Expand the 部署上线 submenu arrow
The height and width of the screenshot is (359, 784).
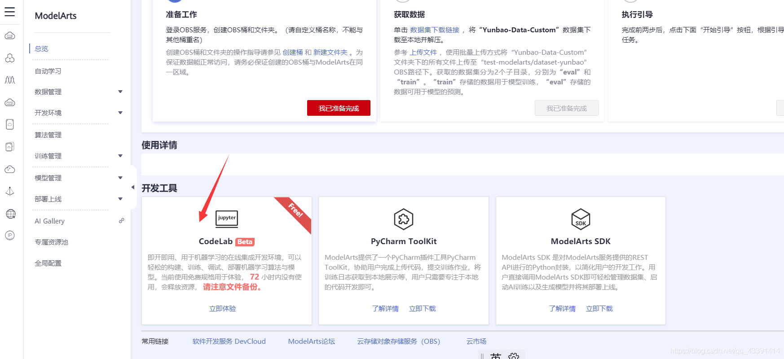point(120,199)
